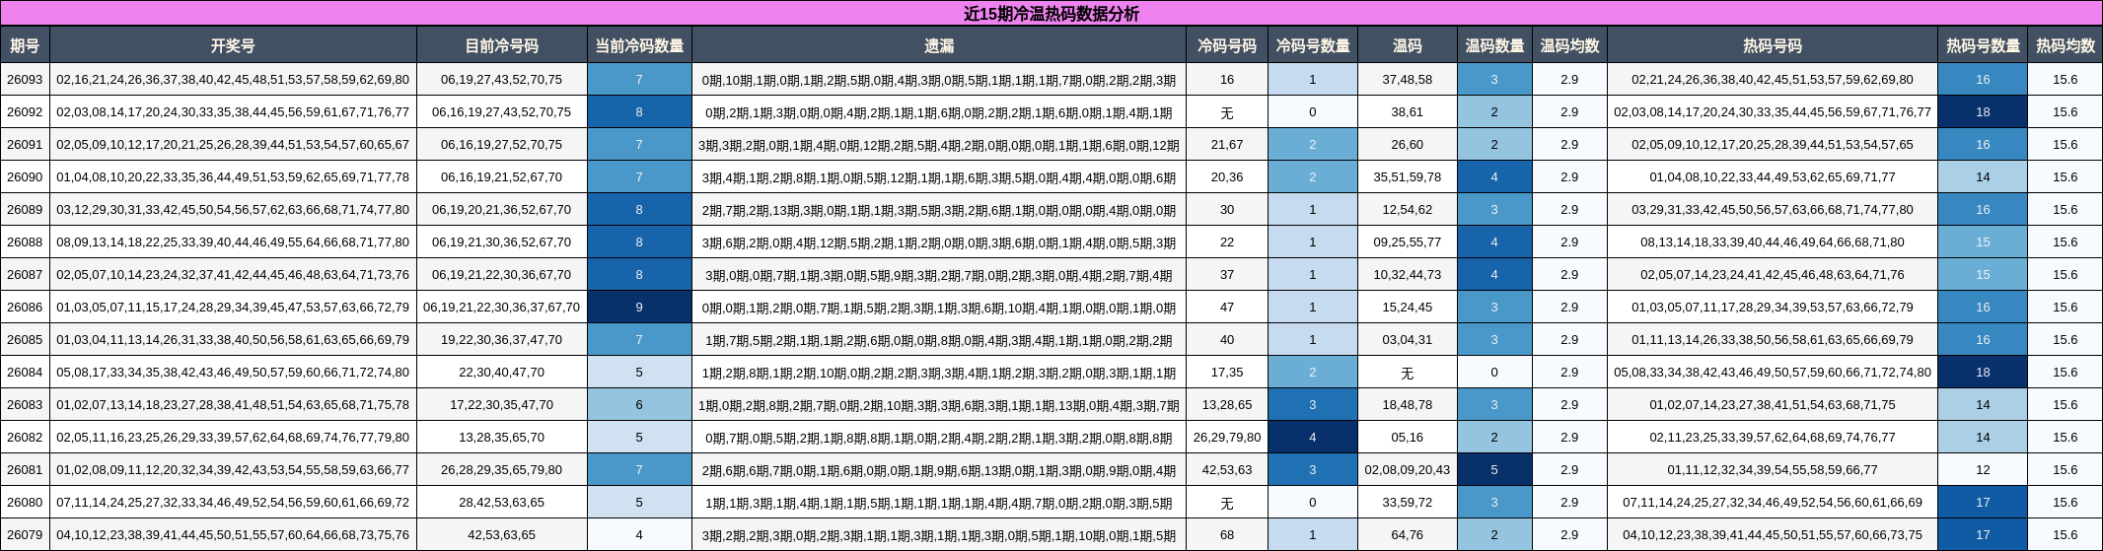This screenshot has height=551, width=2103.
Task: Select cold numbers cell 06,16,19,27,43,52,70,75
Action: (x=502, y=112)
